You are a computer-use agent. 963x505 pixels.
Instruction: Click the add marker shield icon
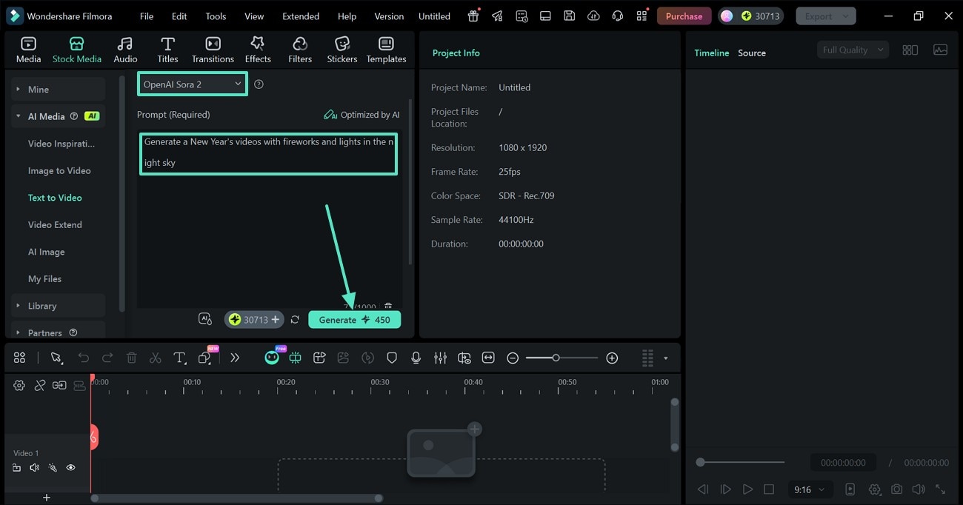click(x=392, y=358)
